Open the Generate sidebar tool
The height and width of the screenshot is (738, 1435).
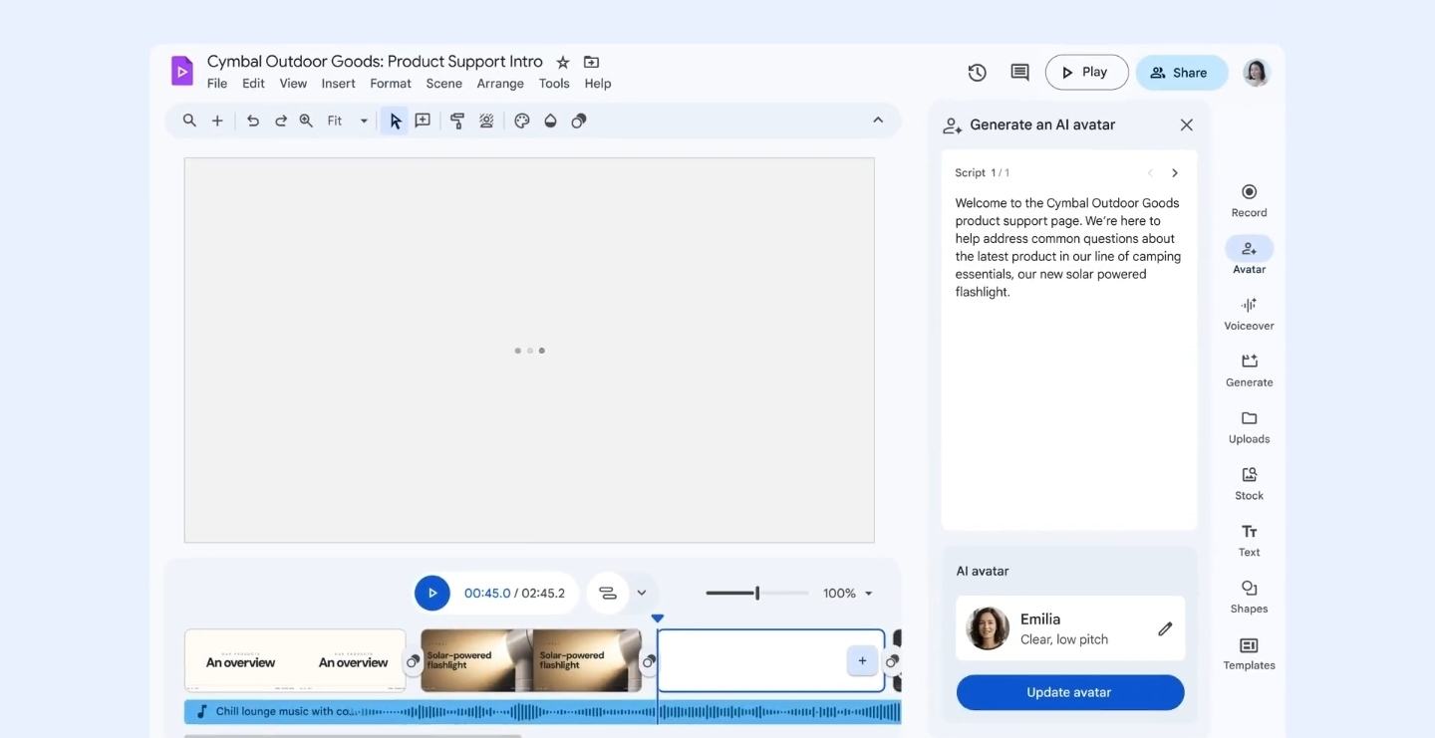[x=1249, y=369]
